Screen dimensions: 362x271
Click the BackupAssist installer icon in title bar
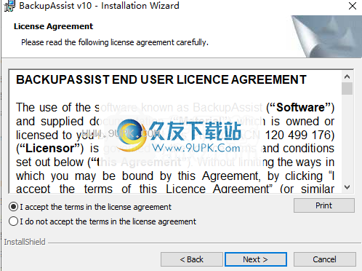(9, 6)
